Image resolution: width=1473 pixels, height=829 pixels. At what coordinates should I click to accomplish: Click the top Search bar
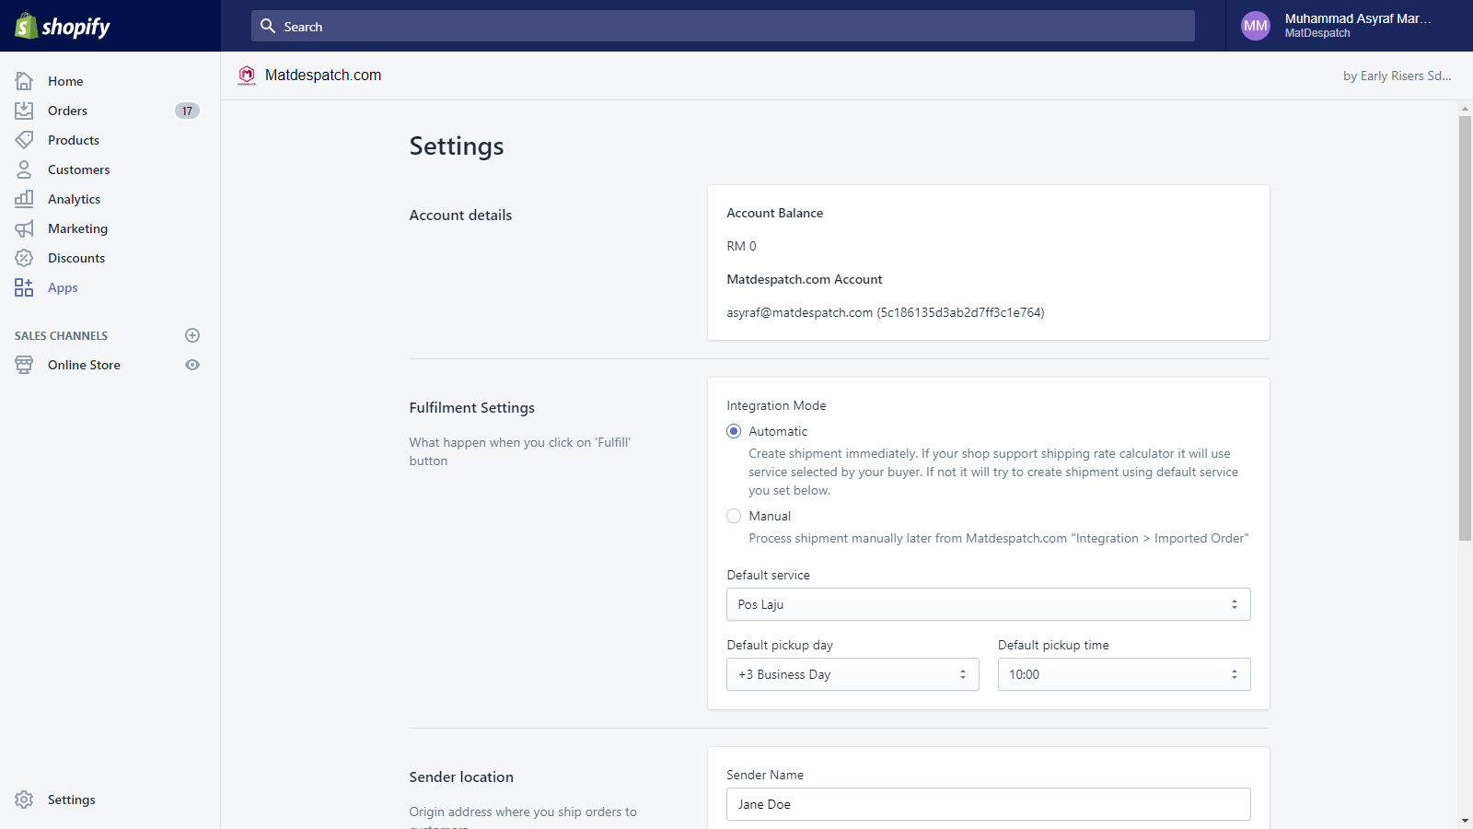723,26
